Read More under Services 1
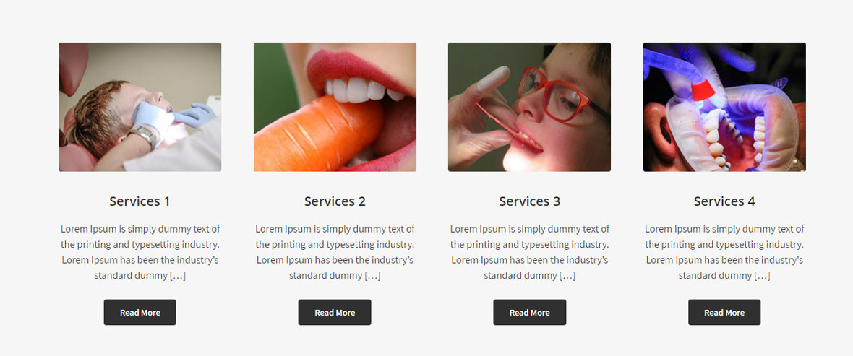The image size is (853, 356). coord(140,313)
